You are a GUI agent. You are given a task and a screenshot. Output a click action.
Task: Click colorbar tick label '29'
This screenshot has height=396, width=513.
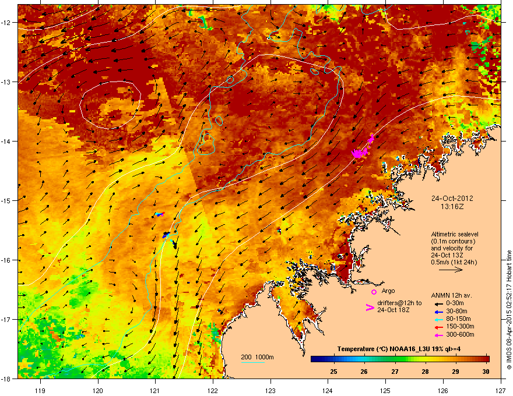point(455,372)
